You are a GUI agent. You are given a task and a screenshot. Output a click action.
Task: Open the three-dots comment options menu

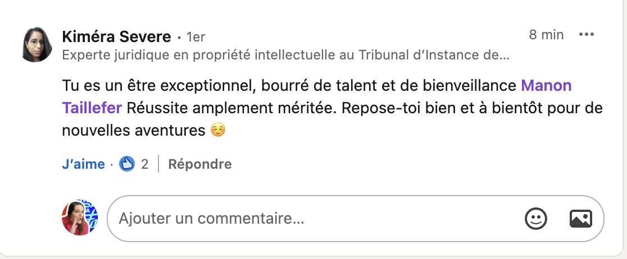coord(586,35)
